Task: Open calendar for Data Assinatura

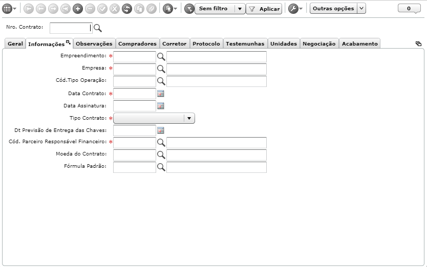Action: point(161,106)
